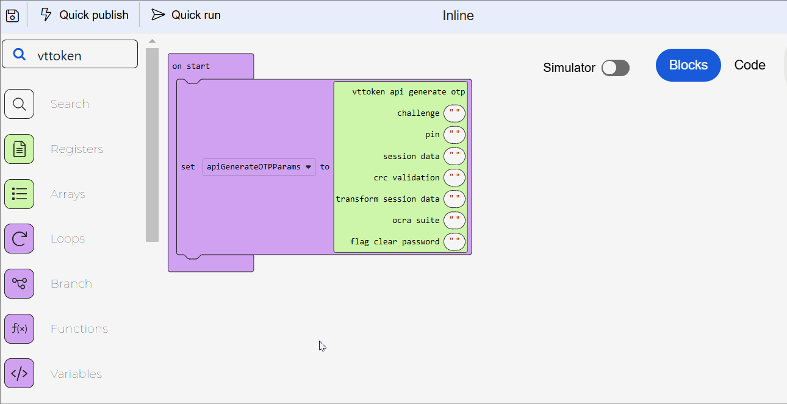This screenshot has height=404, width=787.
Task: Expand the apiGenerateOTPParams variable dropdown
Action: point(308,167)
